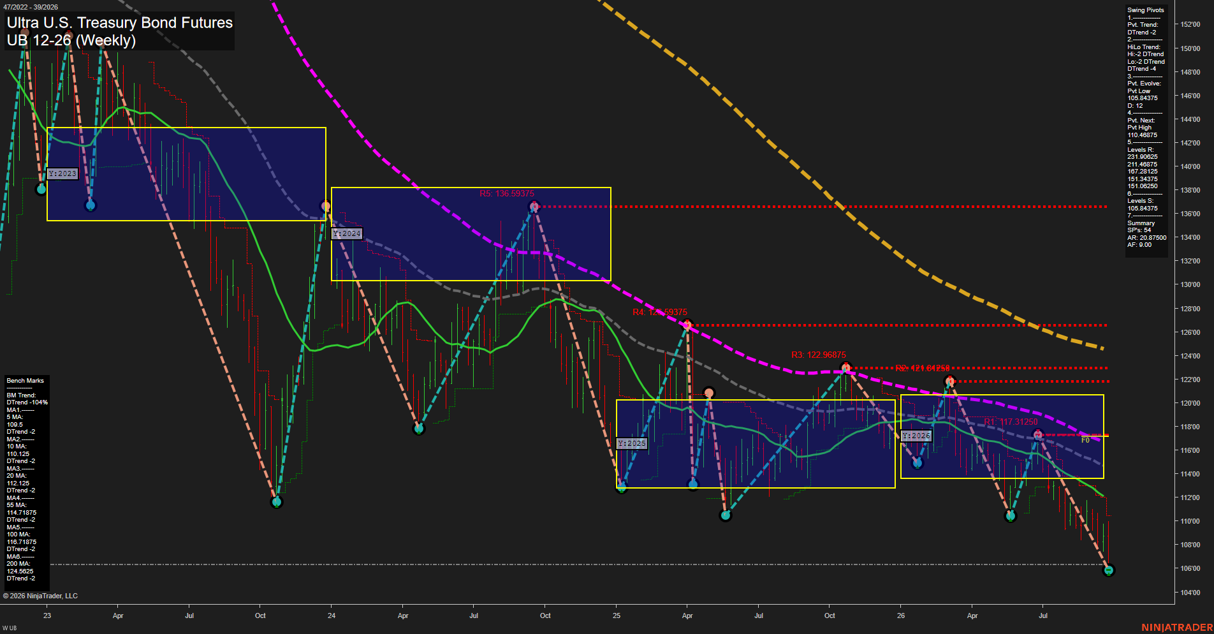Click the 231.90625 resistance level value
This screenshot has width=1214, height=634.
[x=1142, y=157]
